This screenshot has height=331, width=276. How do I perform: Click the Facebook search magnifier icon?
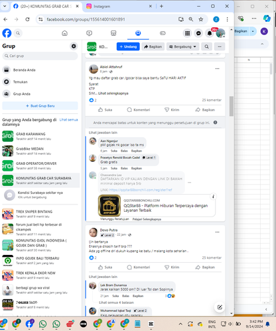click(x=18, y=33)
